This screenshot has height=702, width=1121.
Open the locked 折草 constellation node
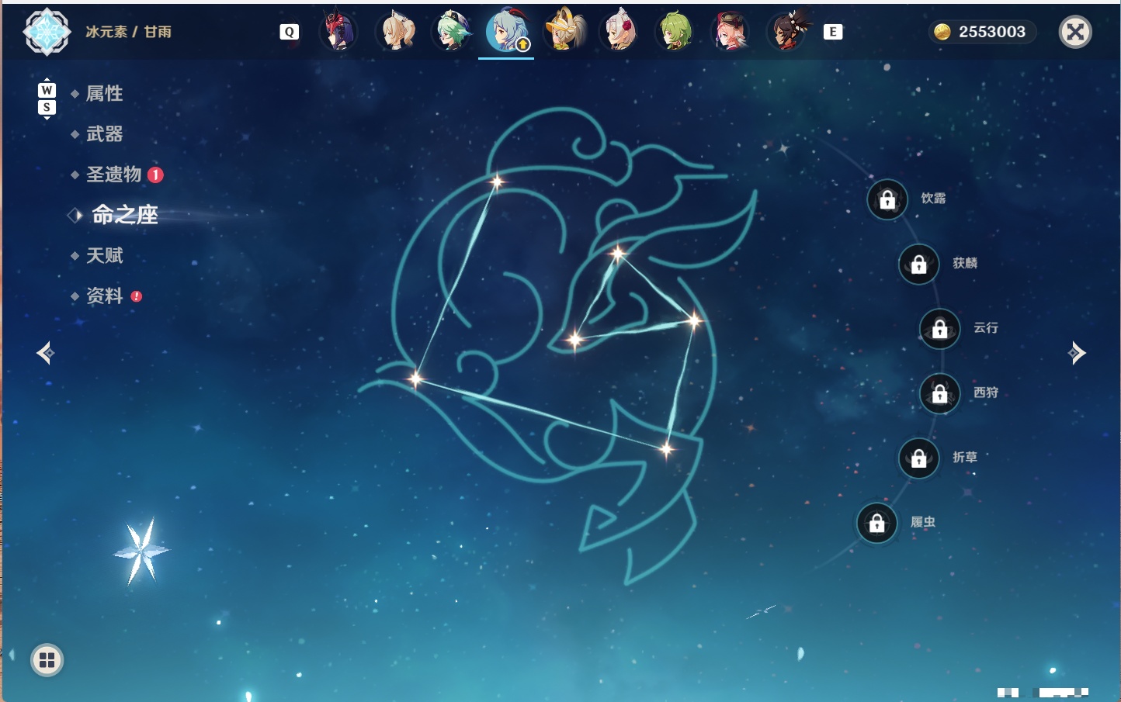(x=919, y=458)
